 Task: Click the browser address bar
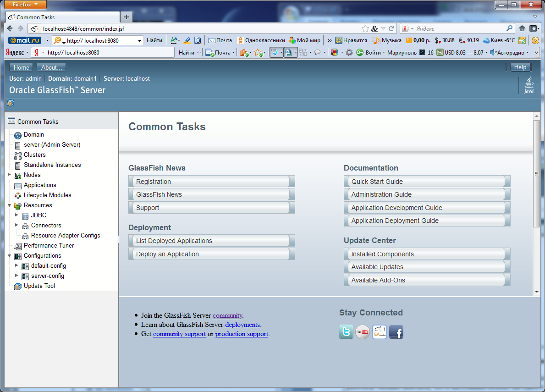[200, 28]
